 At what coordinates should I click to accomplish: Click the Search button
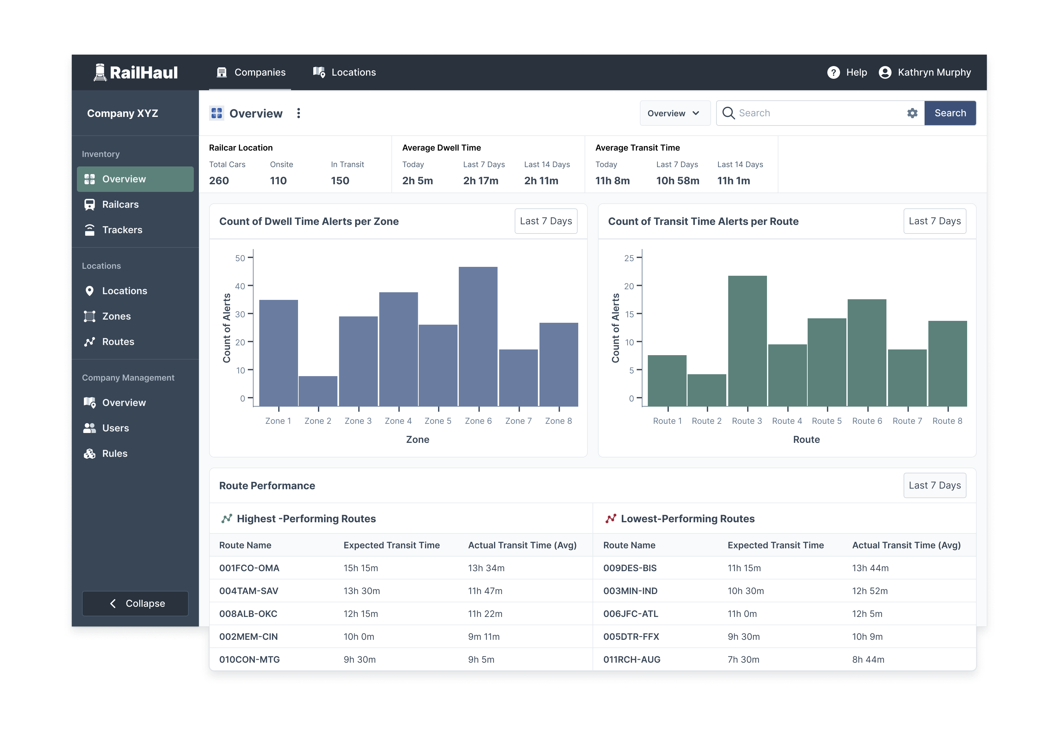pyautogui.click(x=950, y=113)
